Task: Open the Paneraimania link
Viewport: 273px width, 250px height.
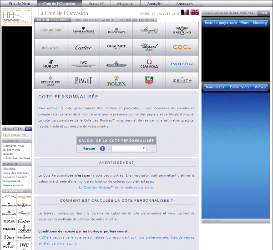Action: (13, 185)
